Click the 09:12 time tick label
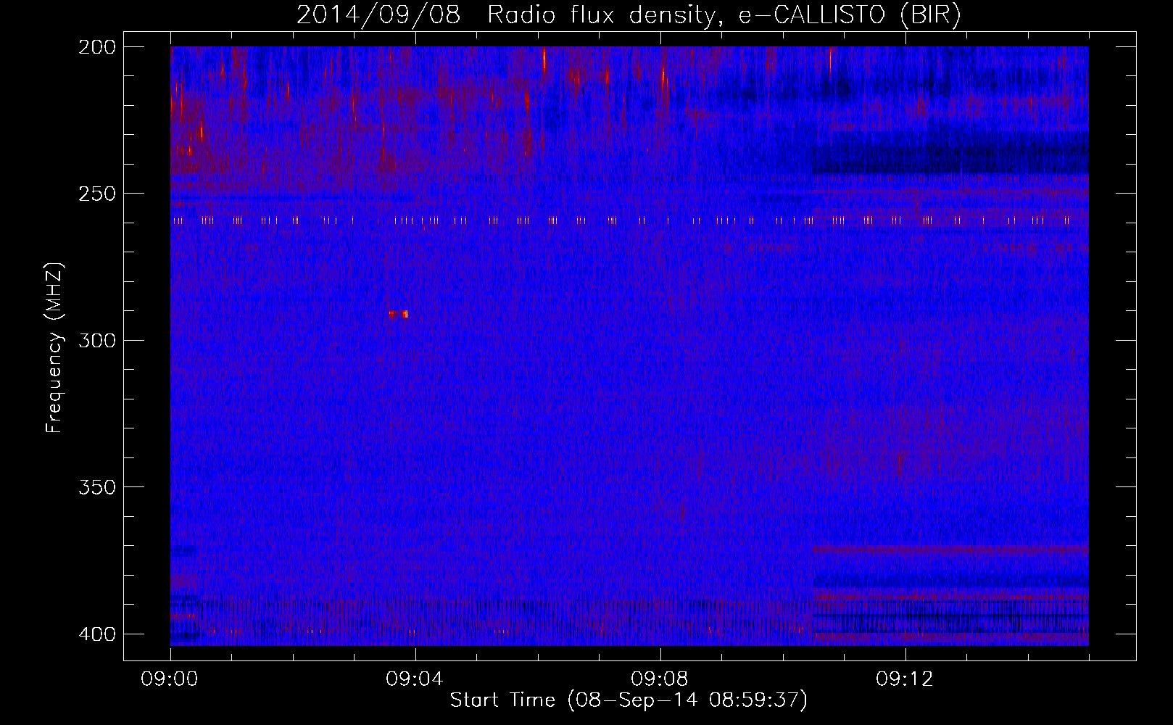Screen dimensions: 1173x725 (x=905, y=679)
